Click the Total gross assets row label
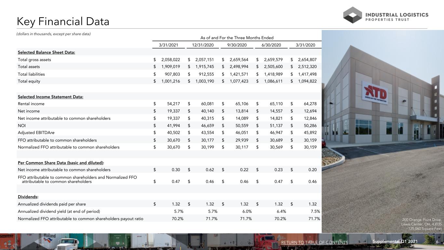This screenshot has height=250, width=444. point(34,60)
